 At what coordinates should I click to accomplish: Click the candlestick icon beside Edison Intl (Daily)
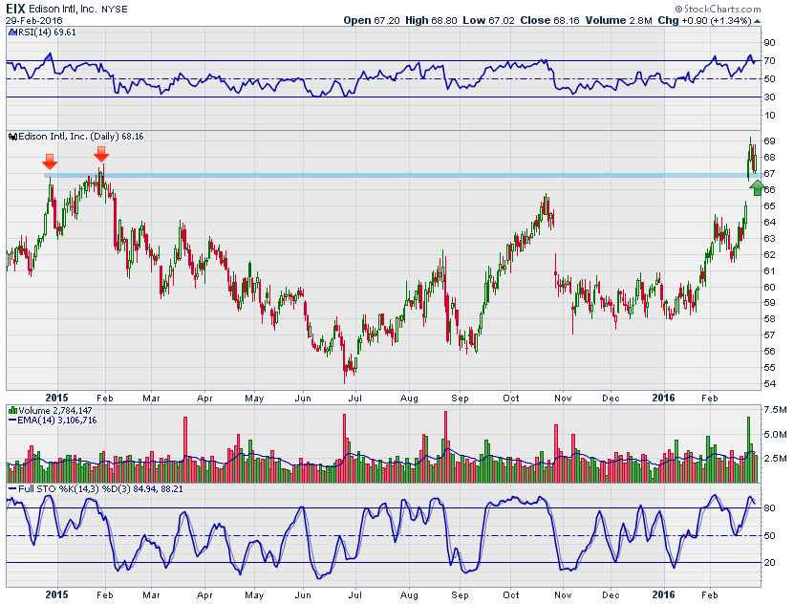13,137
